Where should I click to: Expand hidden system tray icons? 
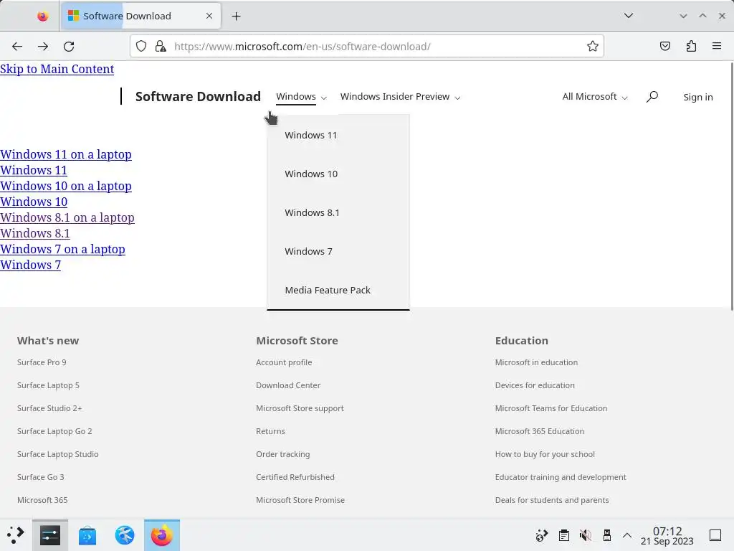click(x=627, y=535)
